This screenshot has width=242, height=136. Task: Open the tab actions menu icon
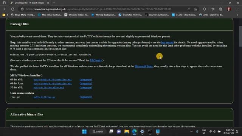(4, 3)
